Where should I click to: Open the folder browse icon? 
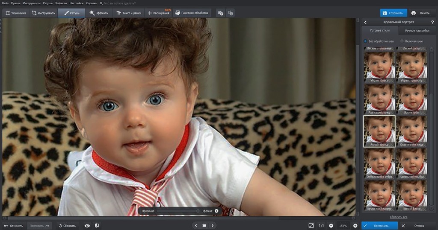(204, 225)
